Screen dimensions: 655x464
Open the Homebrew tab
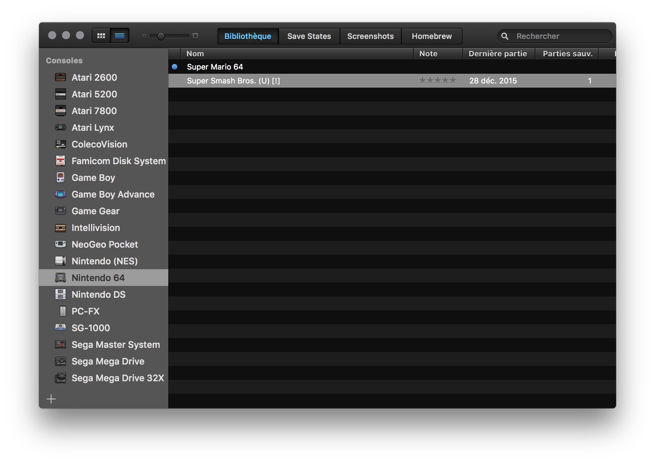pyautogui.click(x=432, y=36)
